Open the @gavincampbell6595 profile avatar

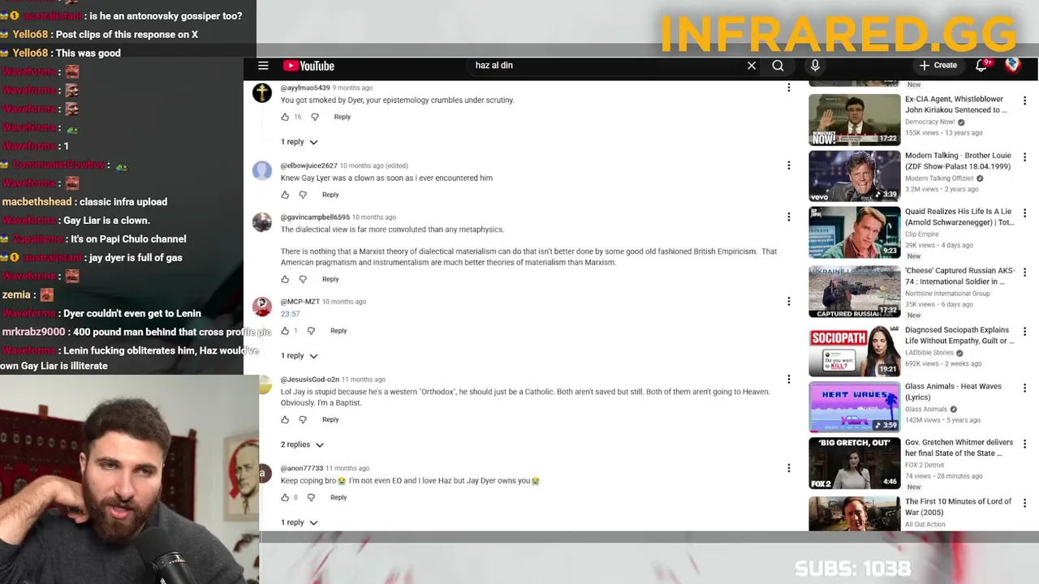pyautogui.click(x=262, y=222)
